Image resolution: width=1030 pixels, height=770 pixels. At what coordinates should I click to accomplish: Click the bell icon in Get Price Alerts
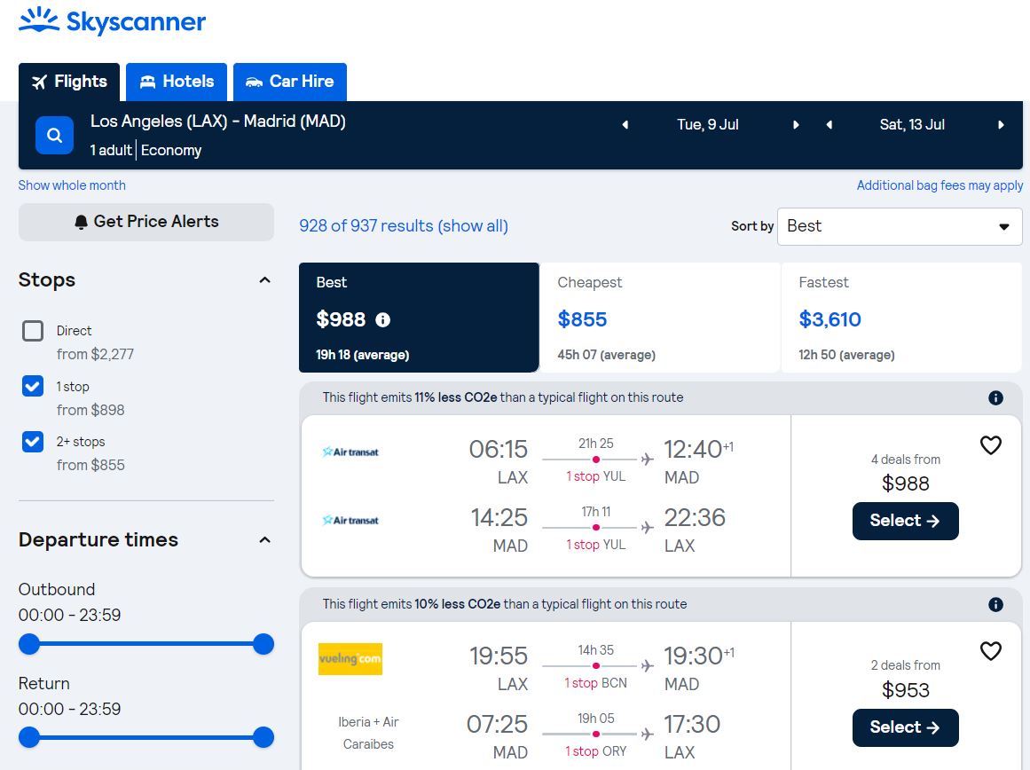pos(82,222)
